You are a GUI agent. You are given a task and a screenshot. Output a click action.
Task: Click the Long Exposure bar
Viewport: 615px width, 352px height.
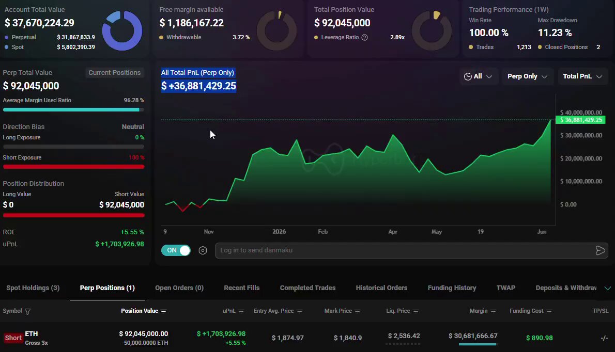(x=73, y=147)
